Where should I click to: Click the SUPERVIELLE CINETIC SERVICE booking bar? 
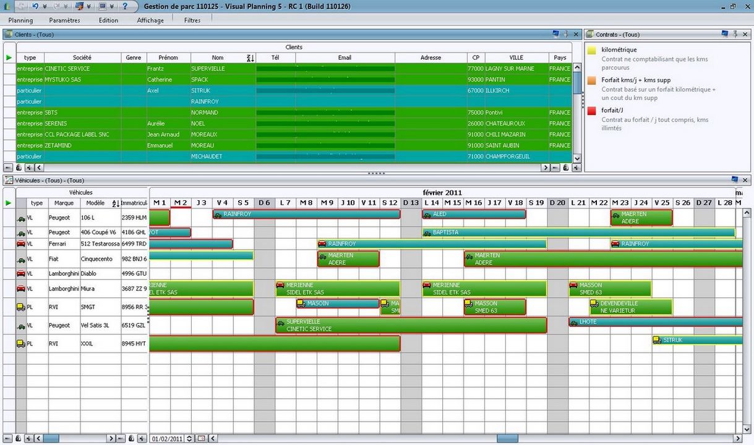pos(411,325)
